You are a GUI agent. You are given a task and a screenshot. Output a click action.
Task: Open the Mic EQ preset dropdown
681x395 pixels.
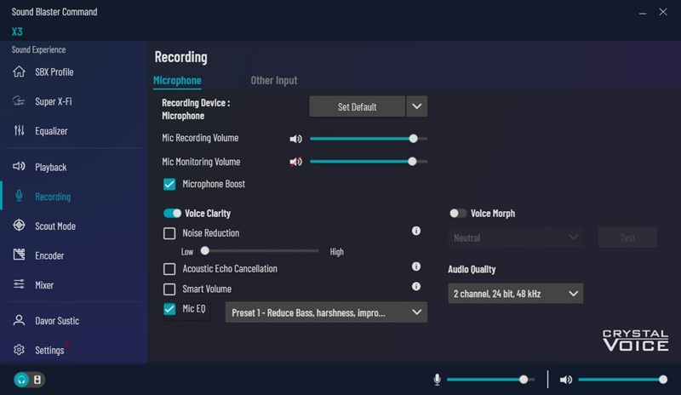(x=326, y=312)
